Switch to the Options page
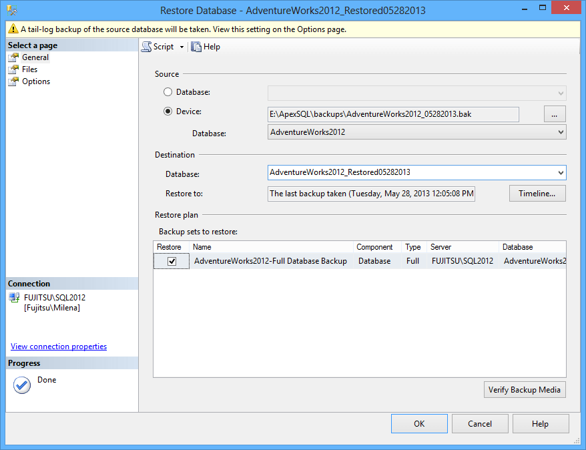The height and width of the screenshot is (450, 586). pyautogui.click(x=31, y=81)
